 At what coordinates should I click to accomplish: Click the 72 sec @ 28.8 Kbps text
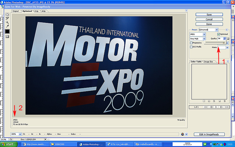21,124
